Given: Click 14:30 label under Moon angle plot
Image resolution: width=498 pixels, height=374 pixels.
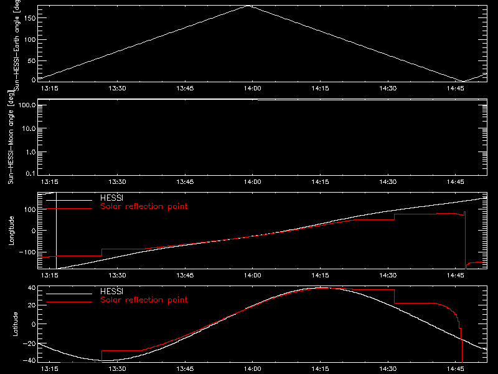Looking at the screenshot, I should [388, 182].
